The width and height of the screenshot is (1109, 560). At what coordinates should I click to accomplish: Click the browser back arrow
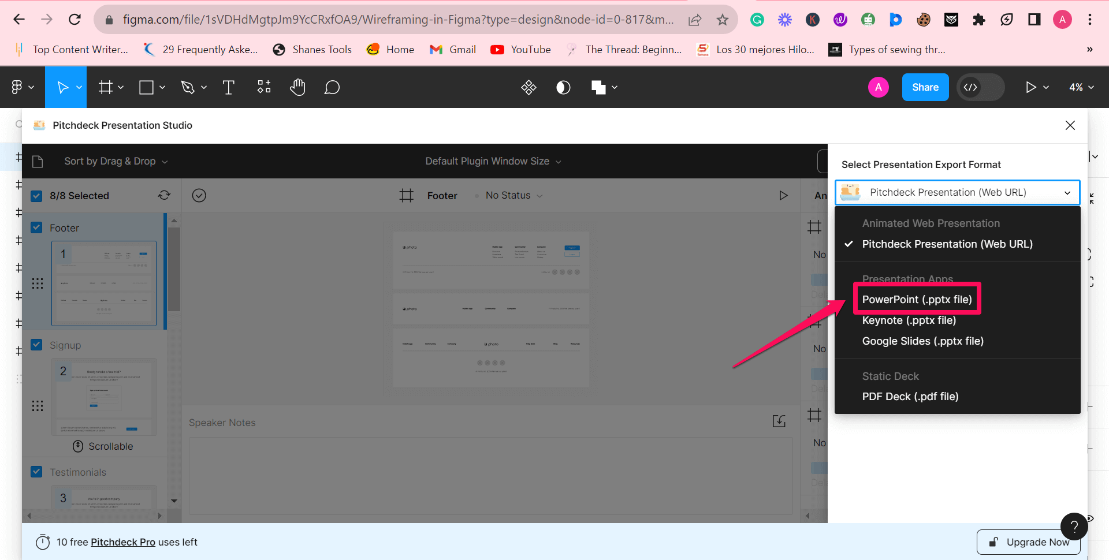19,20
